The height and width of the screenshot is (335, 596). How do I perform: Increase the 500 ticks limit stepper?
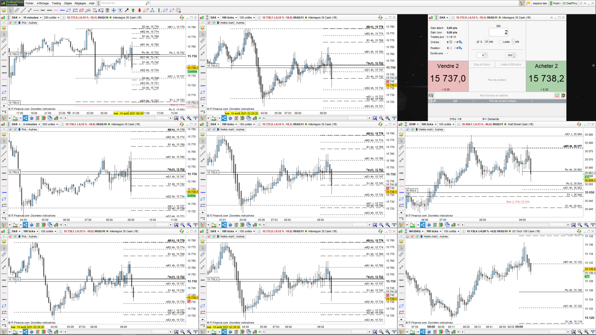click(514, 54)
